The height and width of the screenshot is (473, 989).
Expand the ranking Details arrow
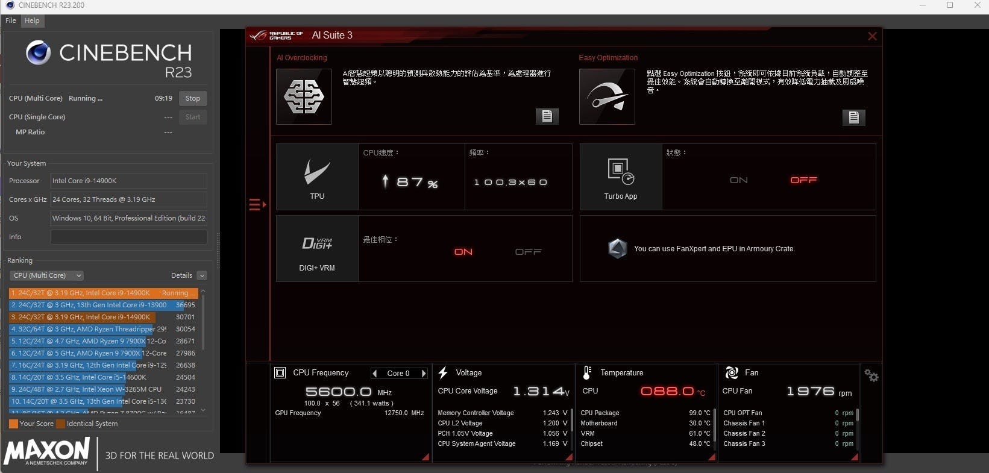coord(202,275)
